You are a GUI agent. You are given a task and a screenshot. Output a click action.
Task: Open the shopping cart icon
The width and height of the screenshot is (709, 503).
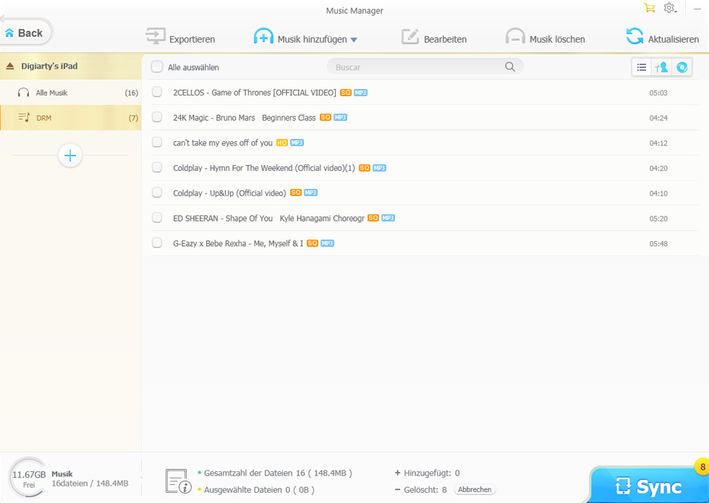[650, 8]
